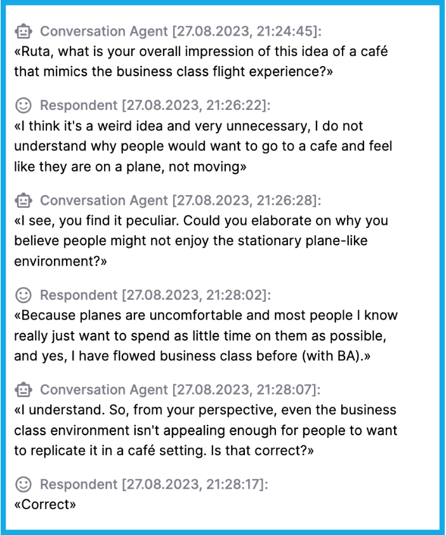The height and width of the screenshot is (535, 446).
Task: Select Conversation Agent header timestamped 21:28:07
Action: [x=181, y=389]
